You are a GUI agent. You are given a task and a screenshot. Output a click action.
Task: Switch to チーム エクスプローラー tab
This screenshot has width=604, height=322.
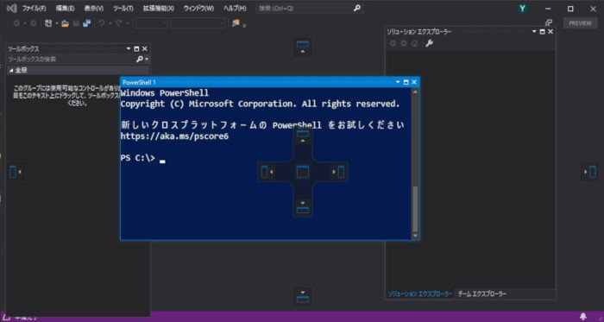pyautogui.click(x=481, y=294)
